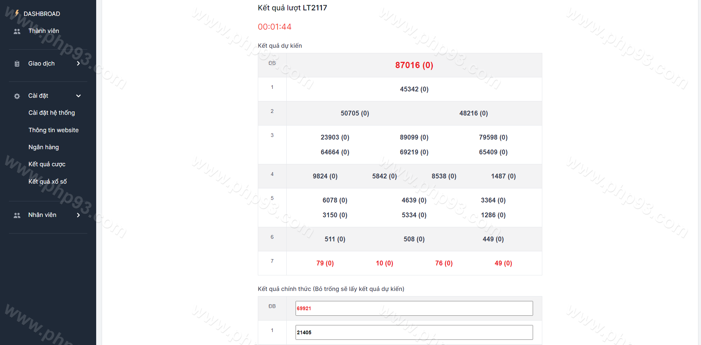Click the Nhân viên people icon
Viewport: 701px width, 345px height.
click(x=17, y=215)
